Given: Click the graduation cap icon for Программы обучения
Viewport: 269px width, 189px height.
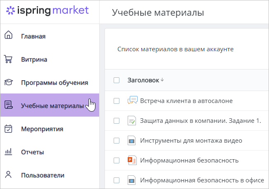Looking at the screenshot, I should (9, 82).
